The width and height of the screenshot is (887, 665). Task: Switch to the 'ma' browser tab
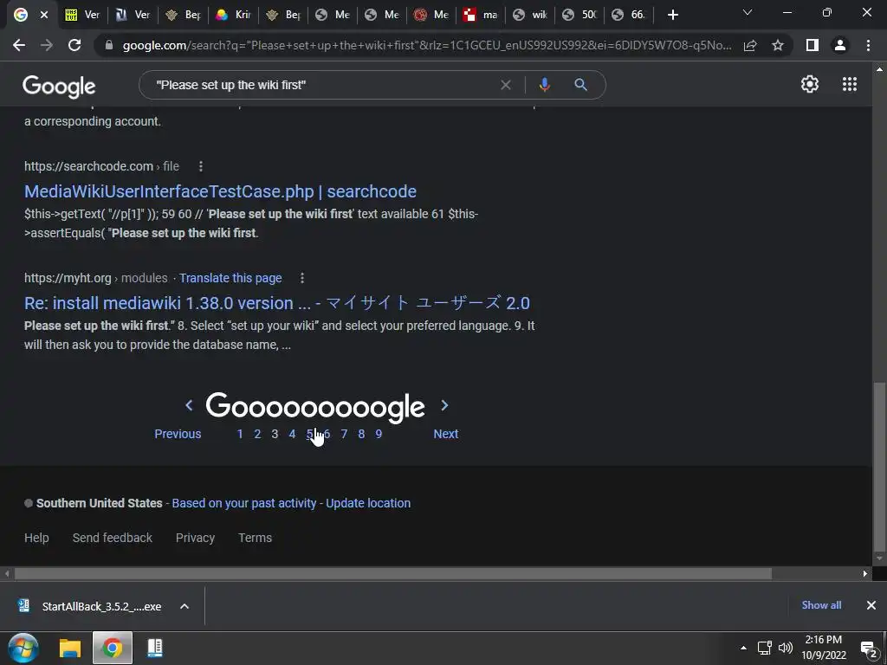[480, 15]
